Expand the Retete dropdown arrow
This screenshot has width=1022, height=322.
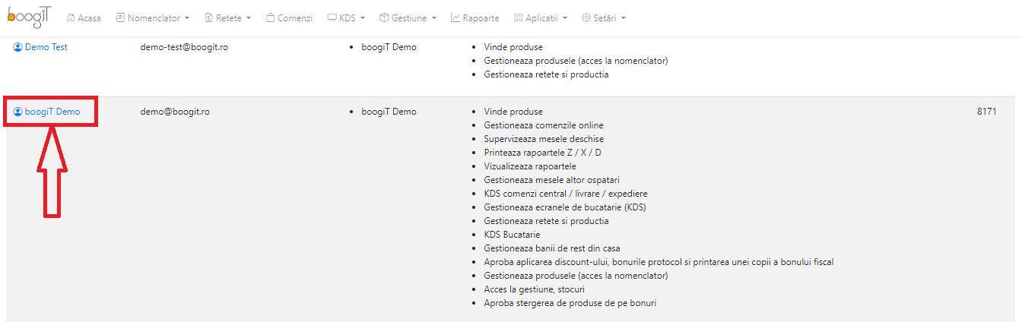point(248,18)
